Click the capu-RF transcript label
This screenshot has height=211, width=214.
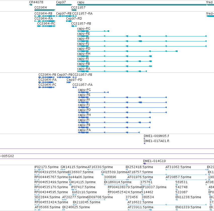83,39
